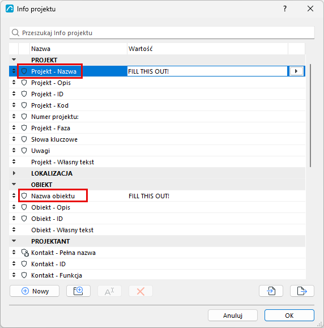Select the Kontakt - Pełna nazwa row
Screen dimensions: 324x328
157,253
